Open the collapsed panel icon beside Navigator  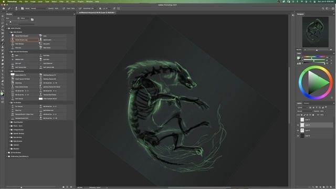pyautogui.click(x=293, y=15)
